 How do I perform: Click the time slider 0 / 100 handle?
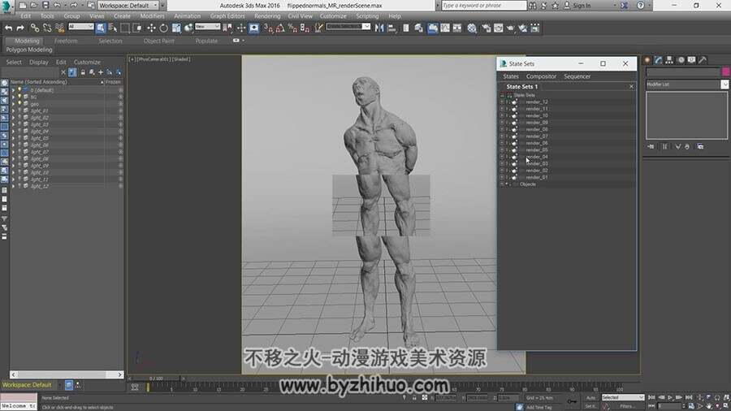(156, 379)
